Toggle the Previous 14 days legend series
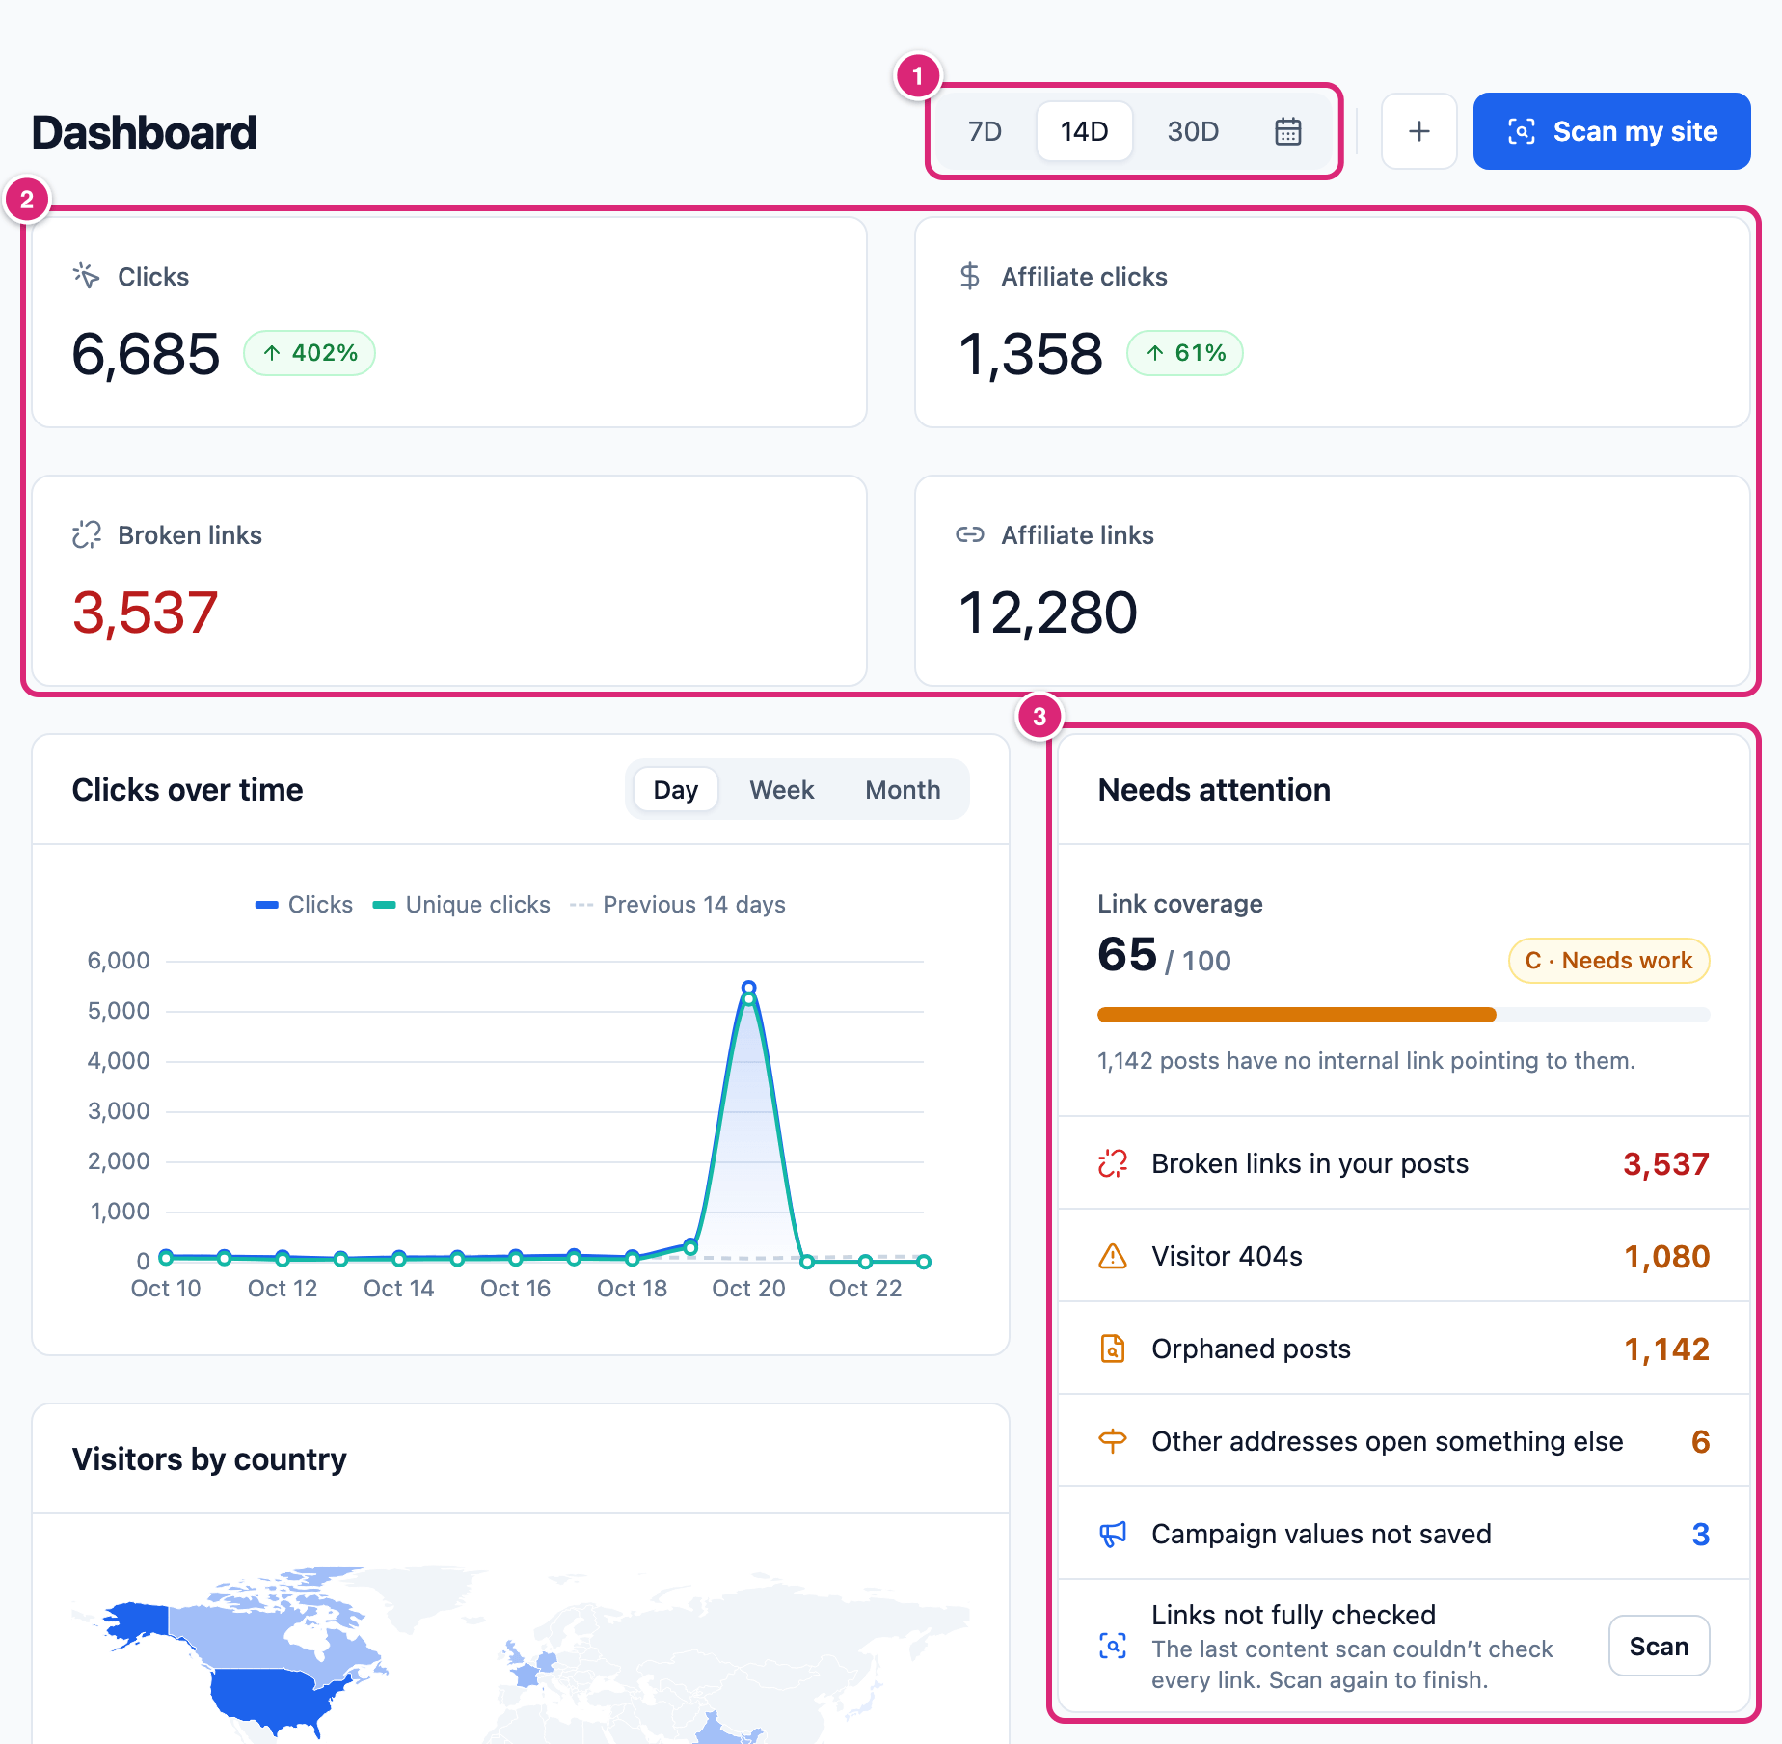Image resolution: width=1782 pixels, height=1744 pixels. (678, 904)
